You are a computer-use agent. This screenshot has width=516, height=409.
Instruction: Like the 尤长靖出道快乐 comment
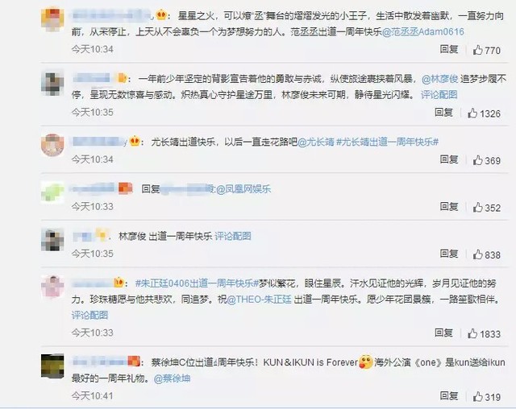coord(486,160)
